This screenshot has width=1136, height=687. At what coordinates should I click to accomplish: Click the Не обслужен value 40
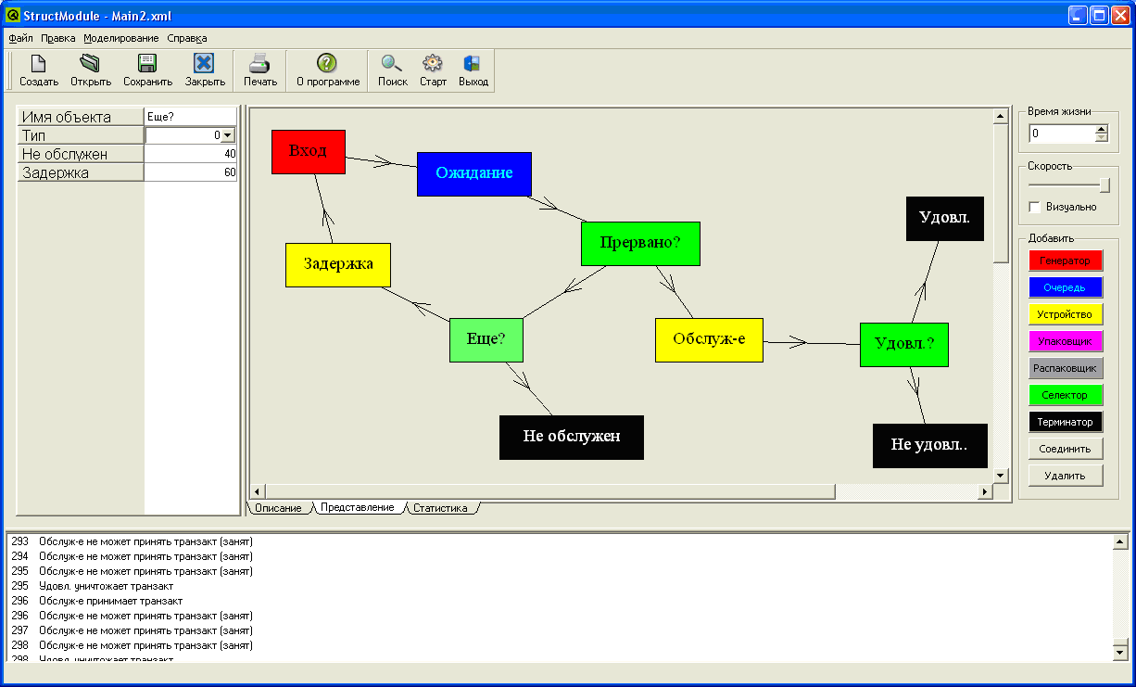coord(191,154)
